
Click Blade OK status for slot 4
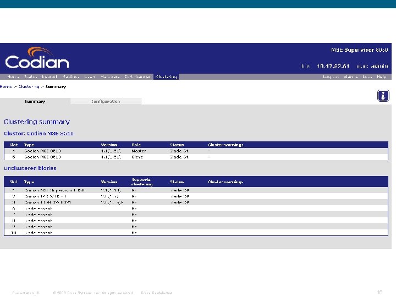coord(179,151)
